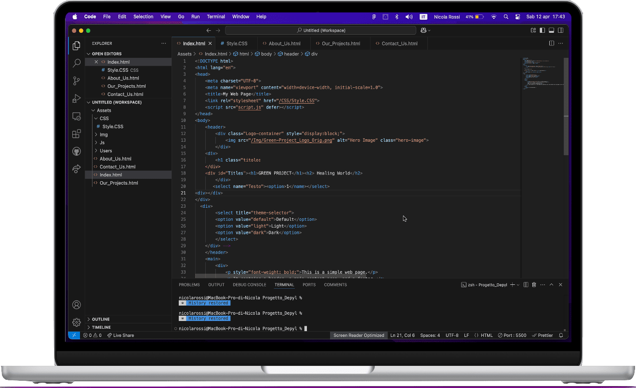This screenshot has height=388, width=636.
Task: Click Live Share in the status bar
Action: [120, 335]
